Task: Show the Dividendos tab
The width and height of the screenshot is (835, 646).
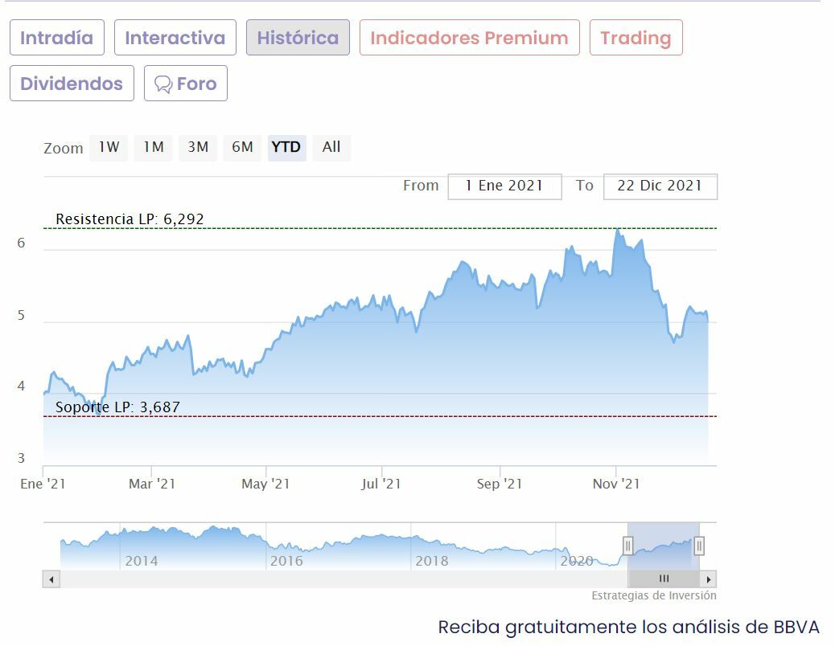Action: pos(72,84)
